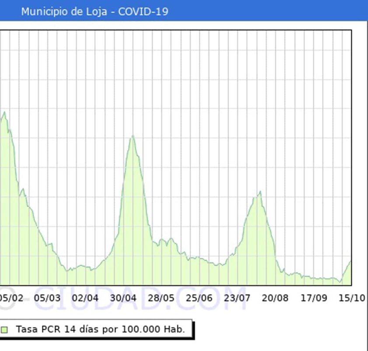This screenshot has height=351, width=368.
Task: Click the 05/02 date label on x-axis
Action: click(11, 298)
